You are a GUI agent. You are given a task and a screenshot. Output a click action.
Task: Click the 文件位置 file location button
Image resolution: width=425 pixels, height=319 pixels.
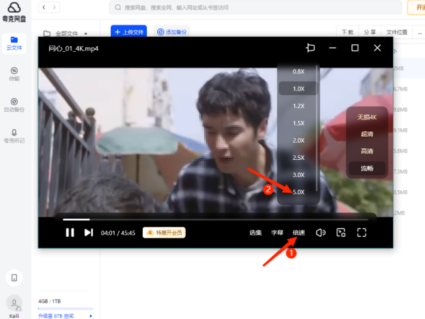[397, 32]
